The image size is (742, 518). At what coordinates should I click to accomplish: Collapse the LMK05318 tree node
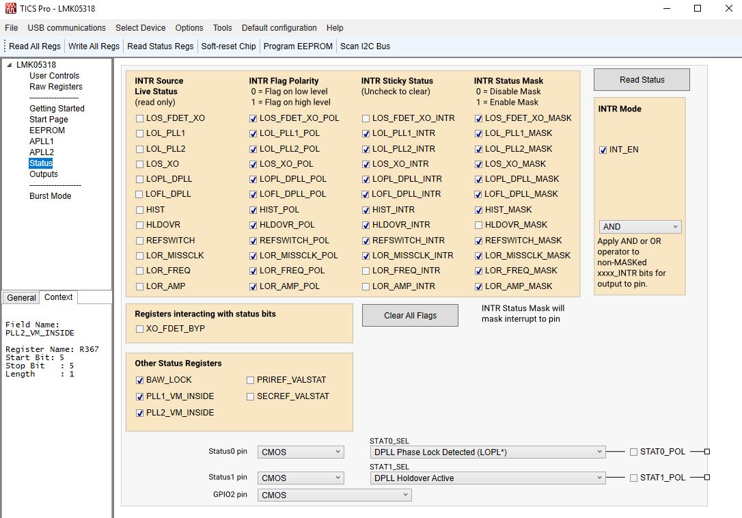10,65
